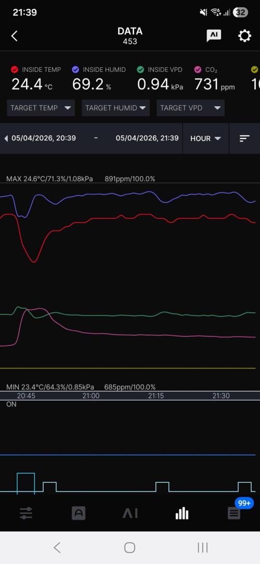This screenshot has height=564, width=260.
Task: Tap Android recent apps navigation button
Action: (203, 547)
